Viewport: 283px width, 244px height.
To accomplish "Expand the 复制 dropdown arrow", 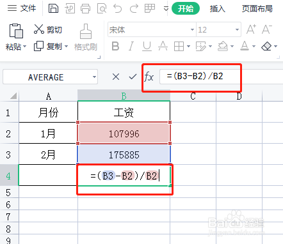I will click(66, 46).
